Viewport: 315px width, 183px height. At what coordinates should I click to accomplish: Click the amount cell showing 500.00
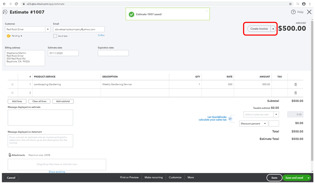253,84
